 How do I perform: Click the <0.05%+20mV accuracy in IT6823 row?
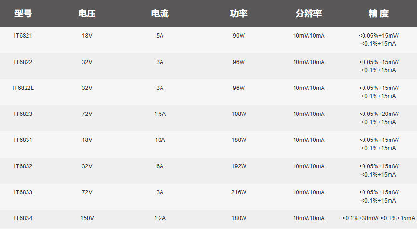coord(378,118)
